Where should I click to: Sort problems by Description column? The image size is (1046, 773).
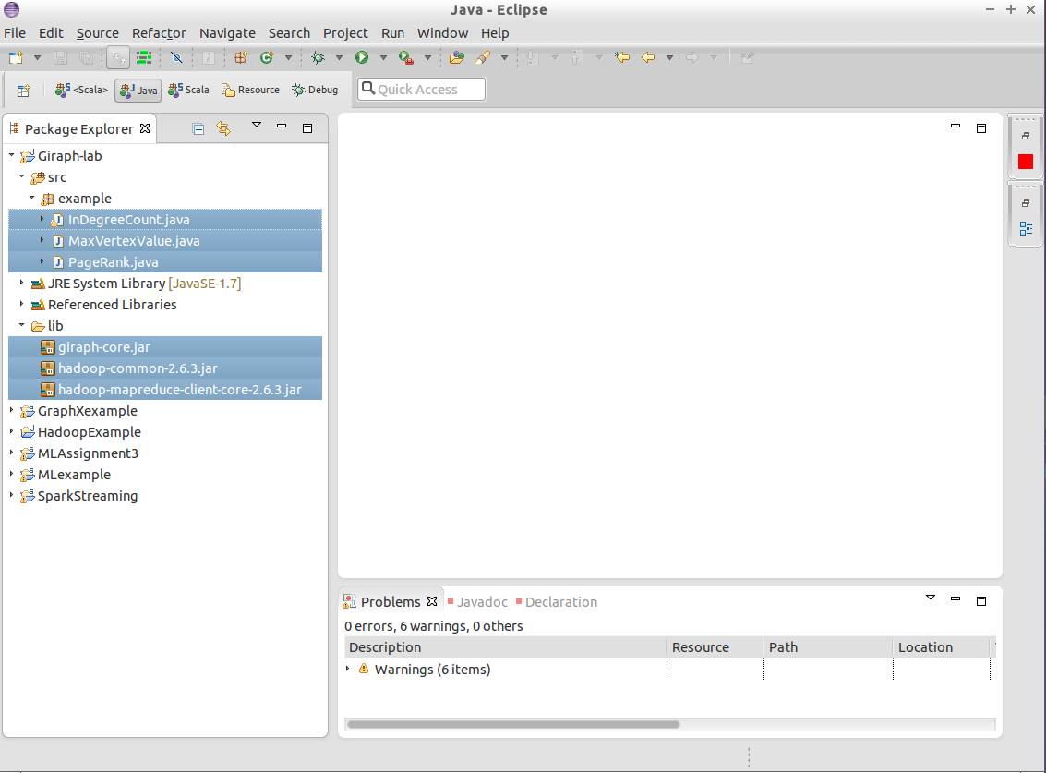pyautogui.click(x=505, y=647)
